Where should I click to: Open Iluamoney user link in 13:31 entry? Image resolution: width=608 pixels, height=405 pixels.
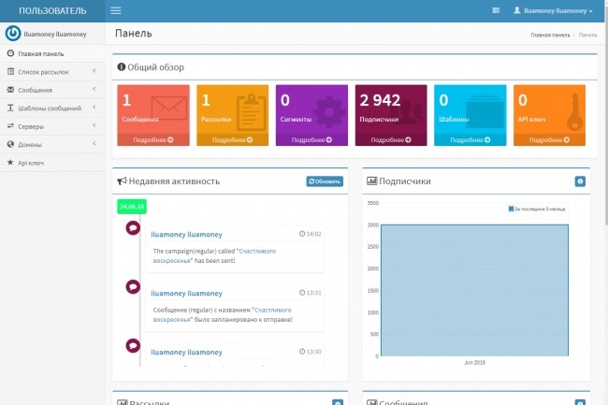(x=186, y=294)
